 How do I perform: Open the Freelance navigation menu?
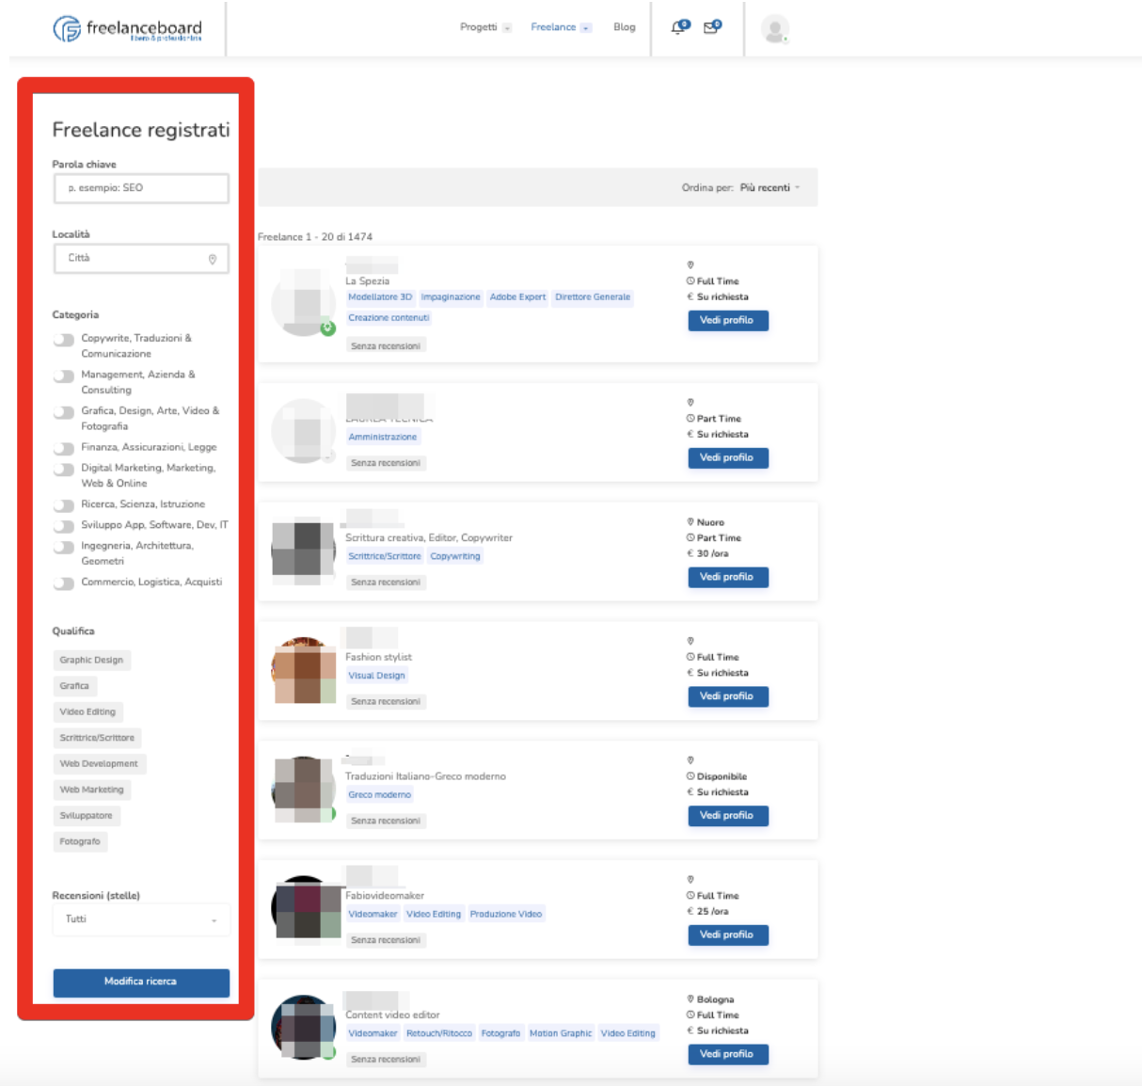560,27
